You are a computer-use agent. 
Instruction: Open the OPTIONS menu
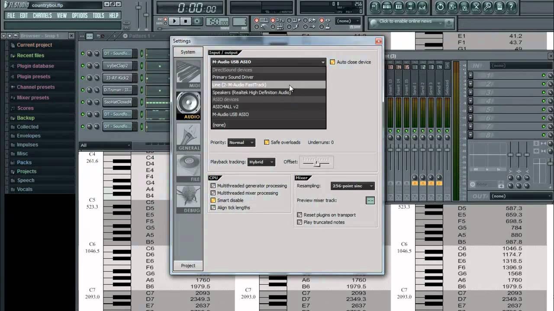click(80, 16)
